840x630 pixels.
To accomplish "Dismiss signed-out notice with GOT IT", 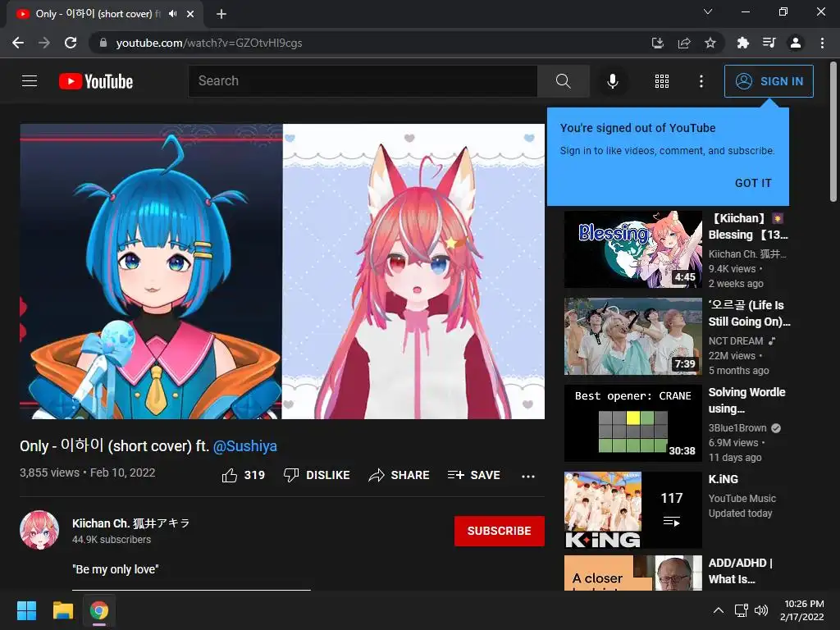I will point(753,183).
